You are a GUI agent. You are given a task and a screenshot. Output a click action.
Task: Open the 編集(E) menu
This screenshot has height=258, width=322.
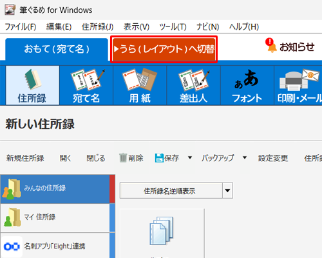(59, 27)
